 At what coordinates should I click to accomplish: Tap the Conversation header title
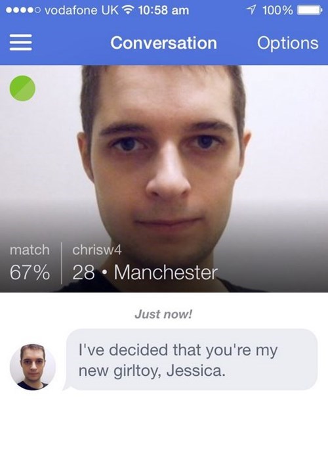[163, 43]
